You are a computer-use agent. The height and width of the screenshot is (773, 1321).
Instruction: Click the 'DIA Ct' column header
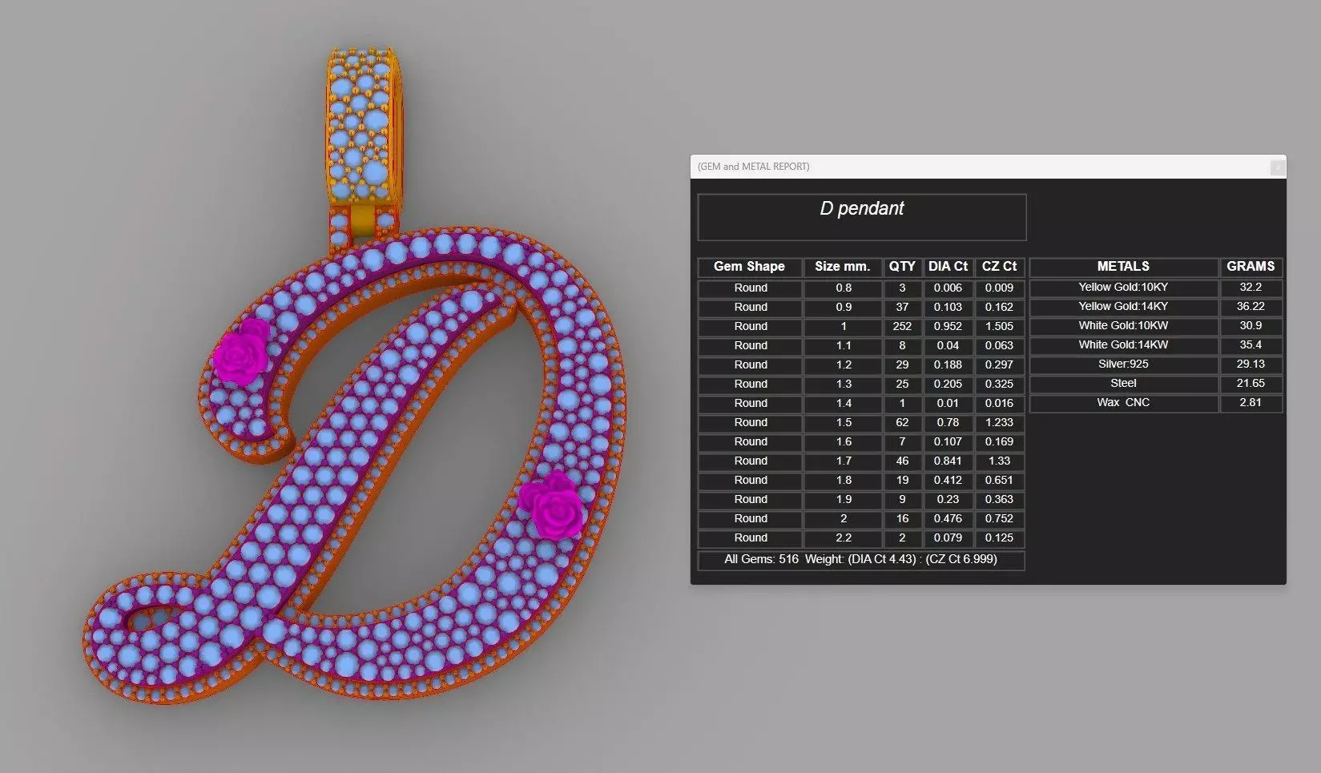[948, 267]
